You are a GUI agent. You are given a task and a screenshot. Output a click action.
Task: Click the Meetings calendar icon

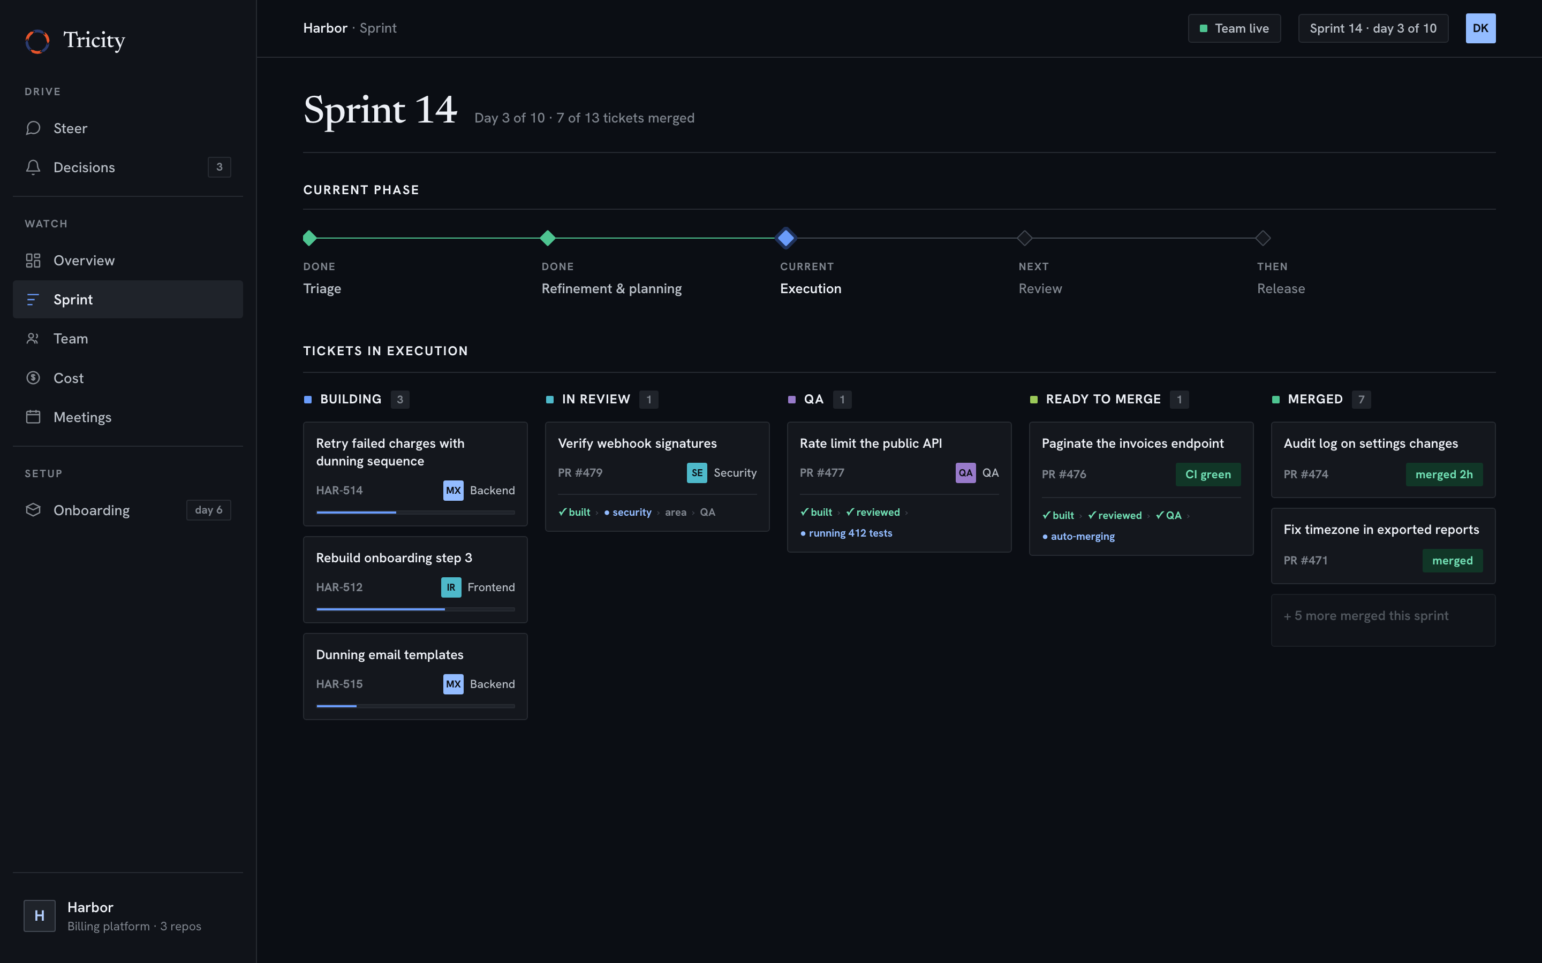[33, 417]
